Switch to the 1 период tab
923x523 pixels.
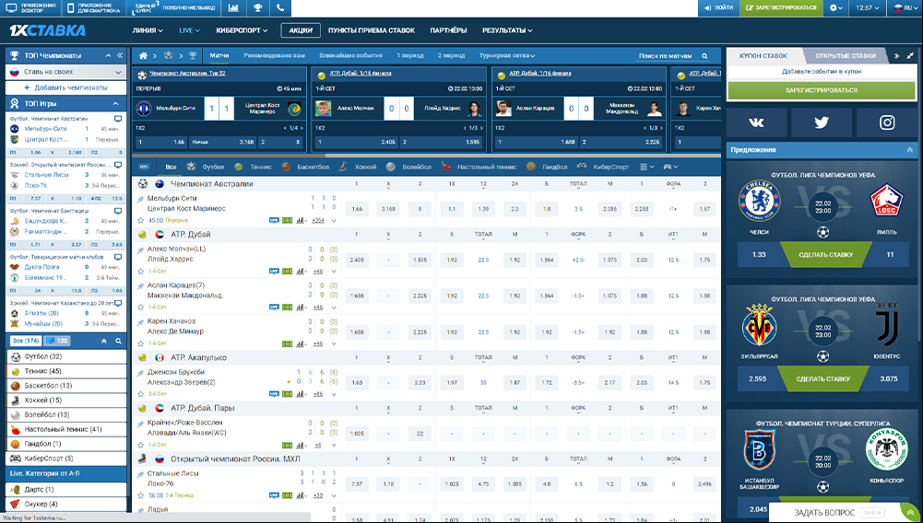pyautogui.click(x=409, y=56)
